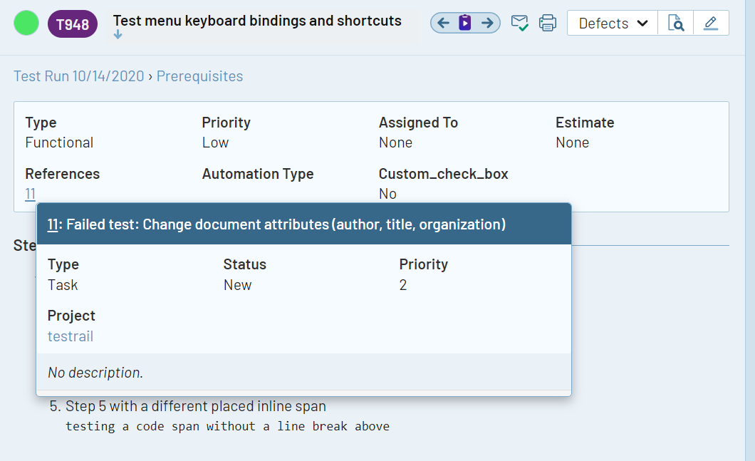
Task: Click the No description text in popup
Action: pos(95,373)
